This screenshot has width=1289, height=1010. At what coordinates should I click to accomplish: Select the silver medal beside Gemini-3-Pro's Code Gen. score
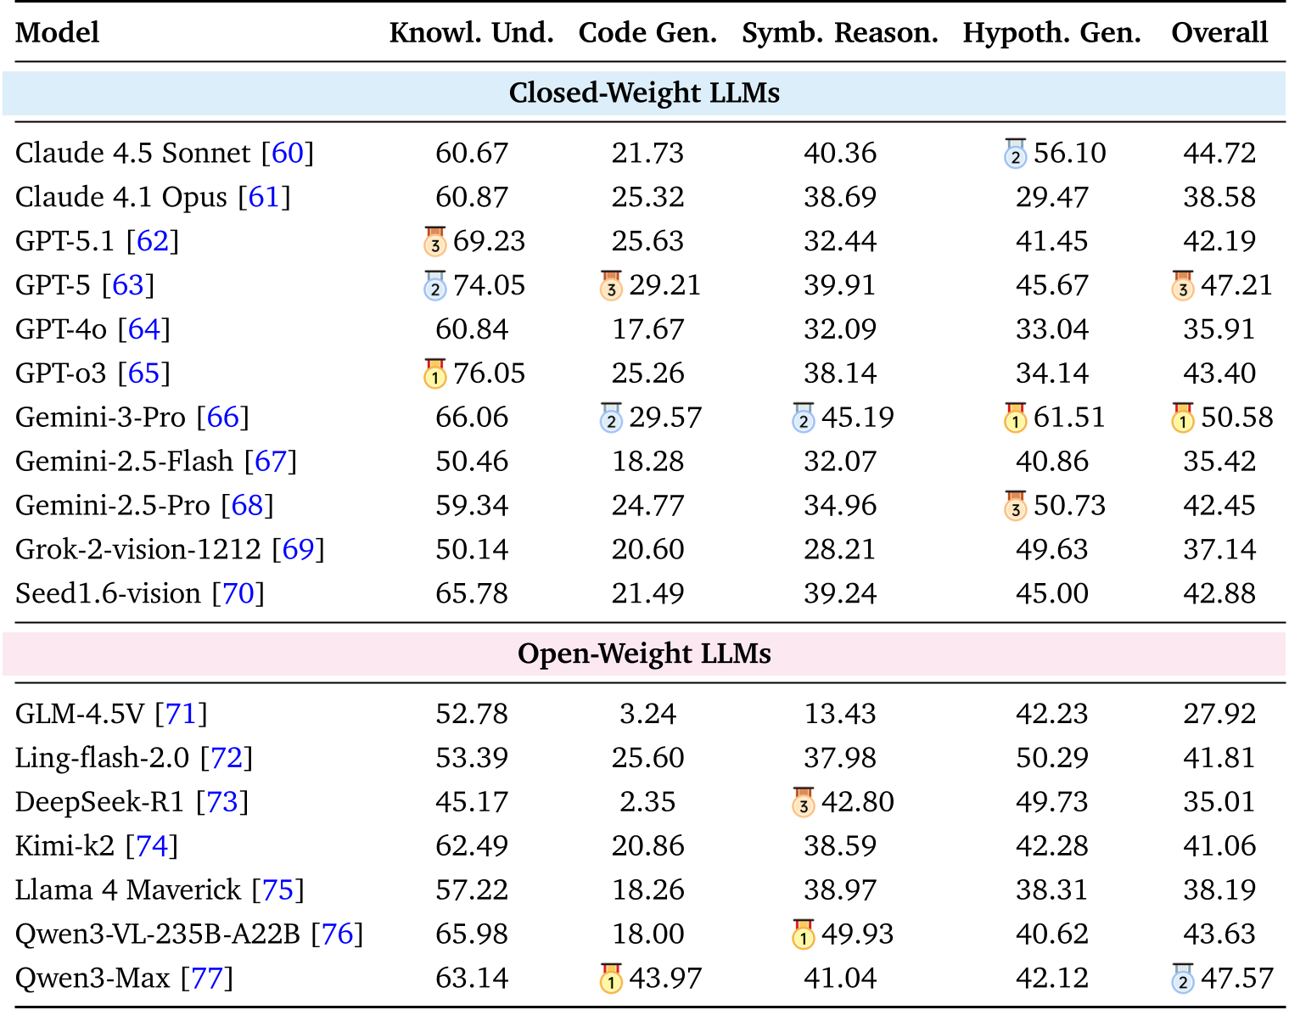click(x=611, y=418)
